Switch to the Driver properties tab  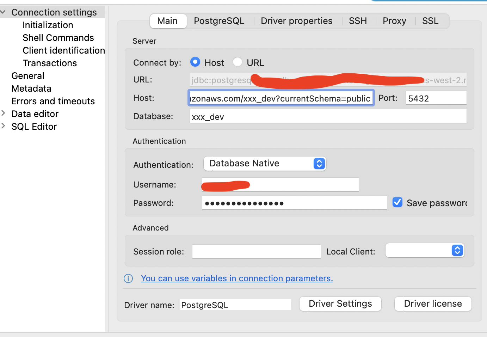pyautogui.click(x=296, y=21)
